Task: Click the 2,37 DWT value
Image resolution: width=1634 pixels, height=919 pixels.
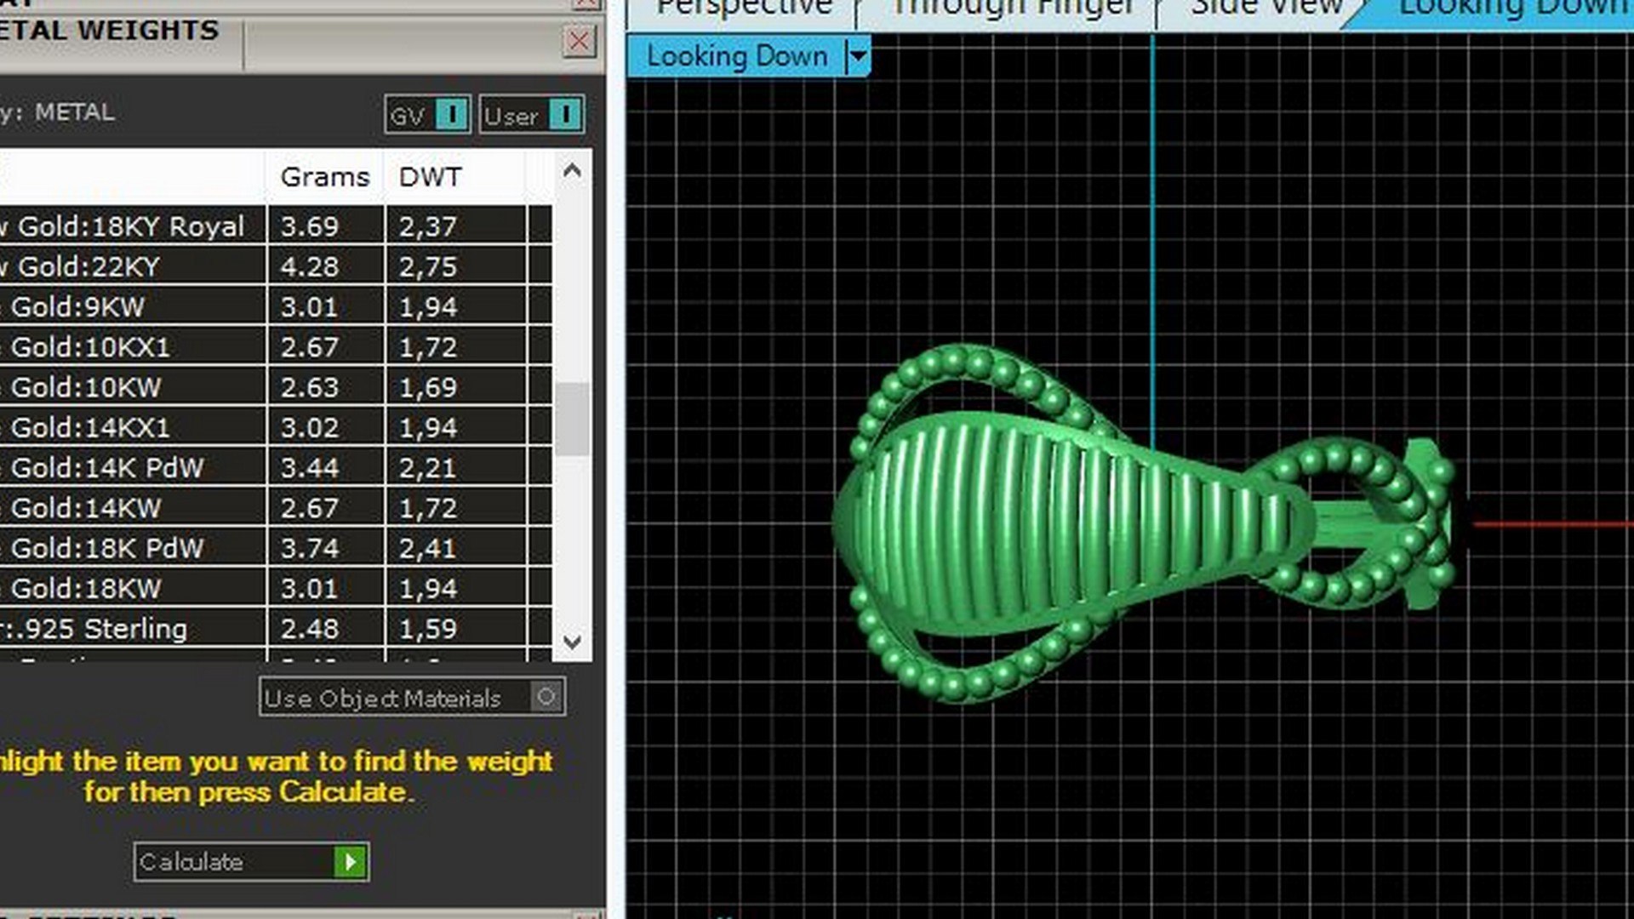Action: coord(428,226)
